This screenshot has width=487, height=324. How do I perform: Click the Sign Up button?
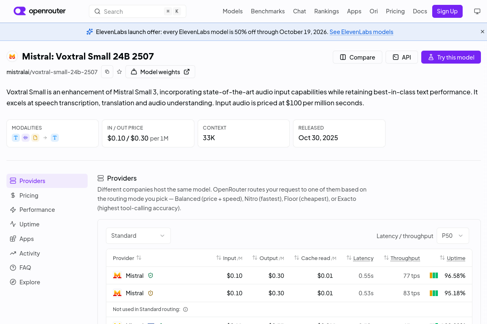[x=447, y=11]
